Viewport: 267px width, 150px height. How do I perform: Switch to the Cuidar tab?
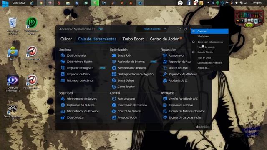(x=66, y=39)
